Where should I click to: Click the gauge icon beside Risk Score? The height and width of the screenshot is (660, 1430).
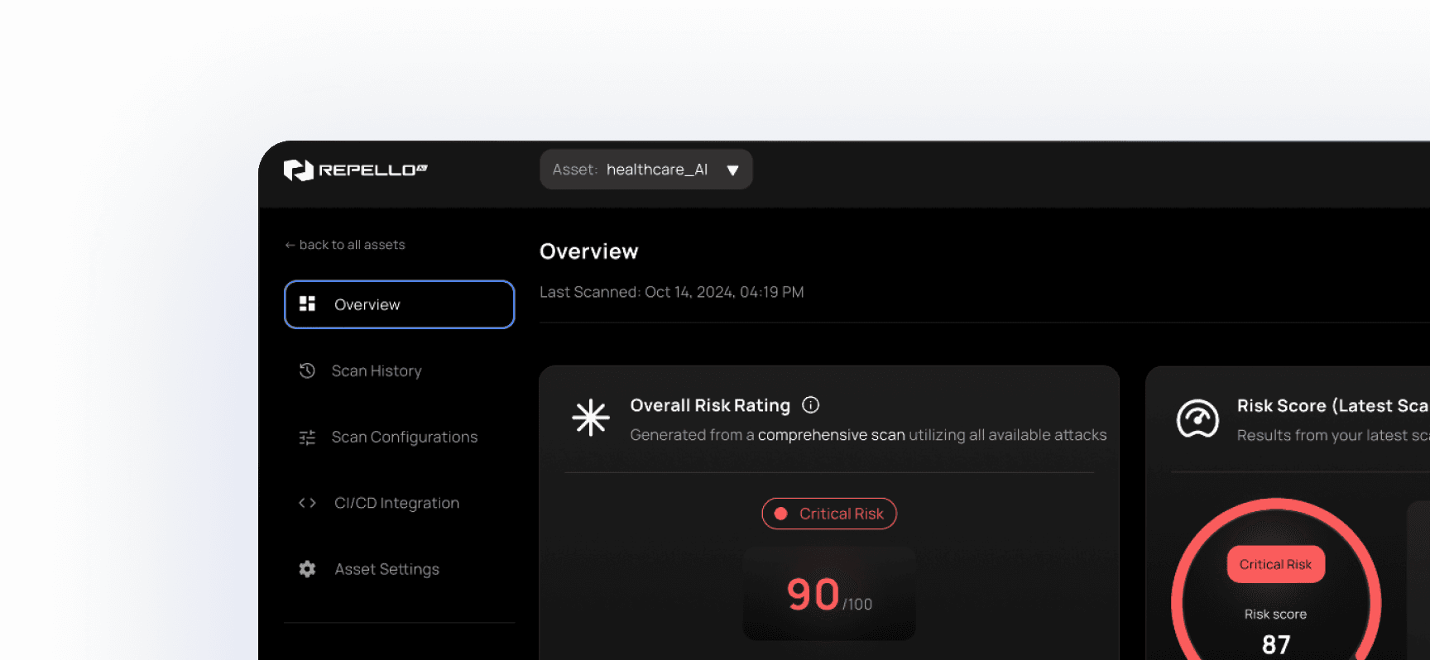pos(1197,418)
